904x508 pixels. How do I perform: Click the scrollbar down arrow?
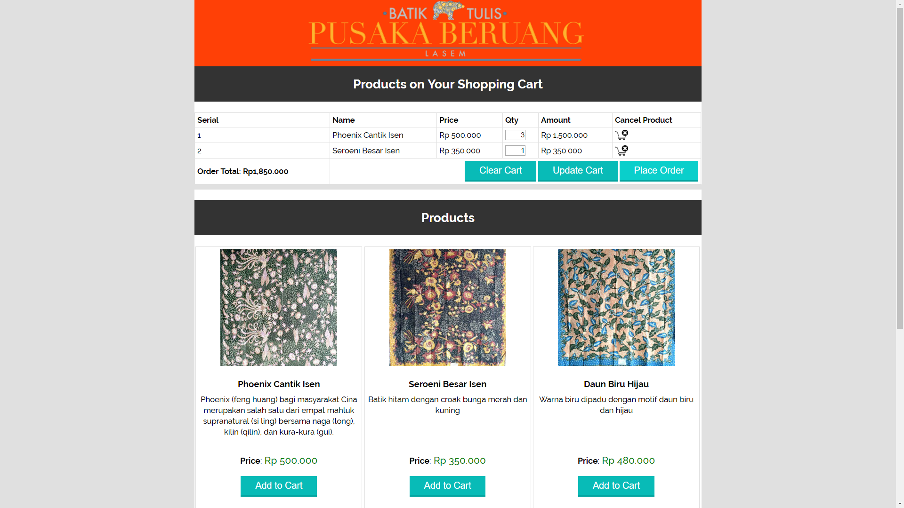(900, 504)
